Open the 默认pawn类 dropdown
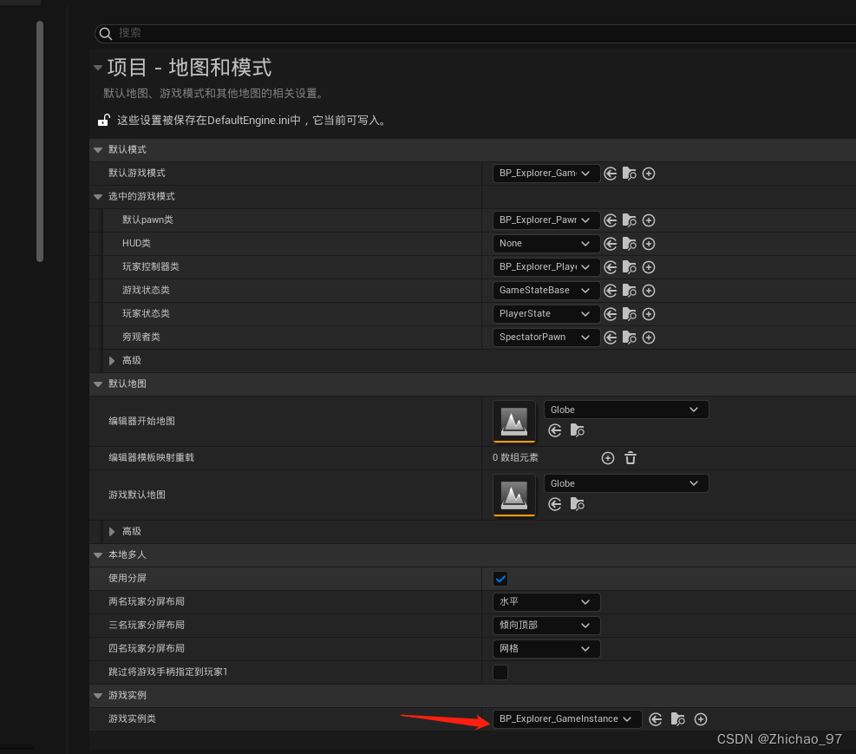The image size is (856, 754). click(x=546, y=220)
